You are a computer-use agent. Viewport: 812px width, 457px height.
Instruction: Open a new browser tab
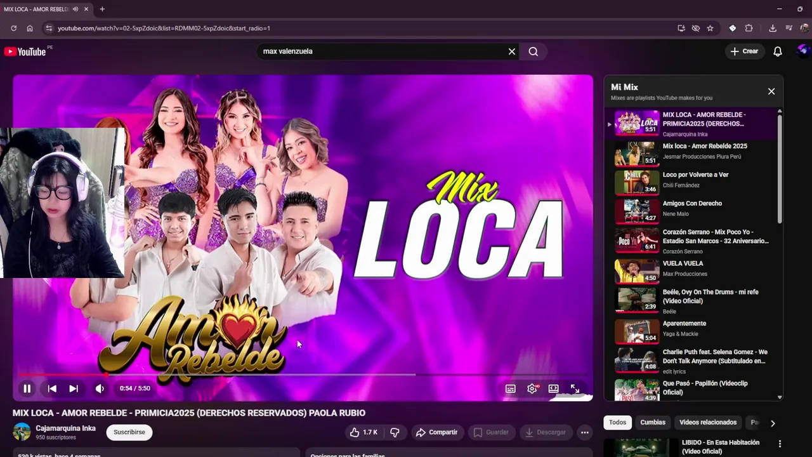102,9
